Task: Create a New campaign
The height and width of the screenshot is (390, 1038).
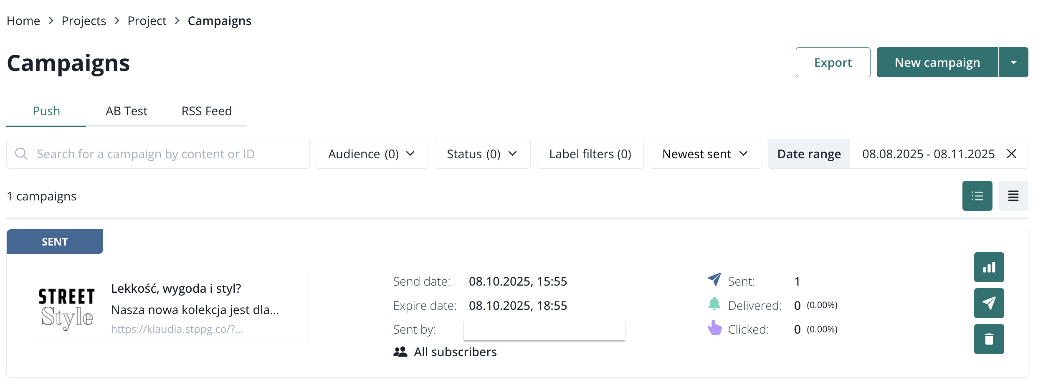Action: pyautogui.click(x=937, y=62)
